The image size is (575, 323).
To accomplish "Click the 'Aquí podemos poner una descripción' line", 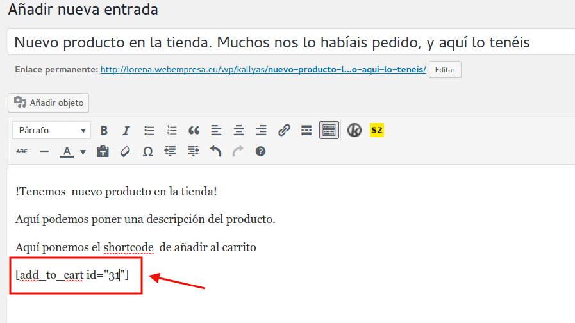I will point(146,219).
